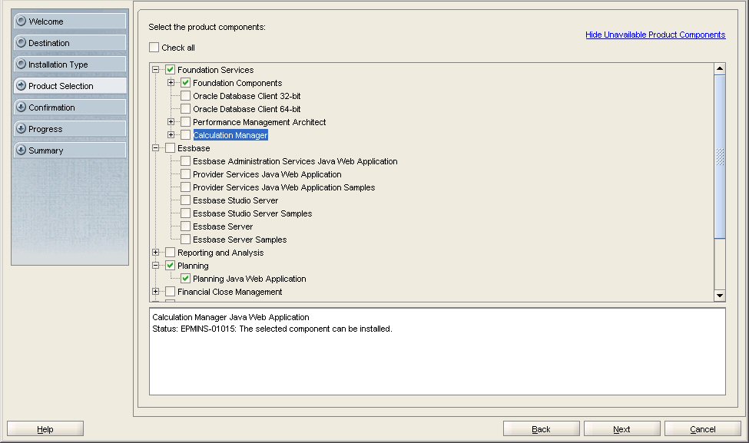The width and height of the screenshot is (749, 443).
Task: Click the Destination step icon
Action: (x=21, y=42)
